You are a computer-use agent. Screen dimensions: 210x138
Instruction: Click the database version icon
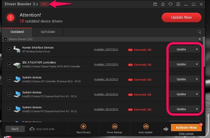pos(32,129)
